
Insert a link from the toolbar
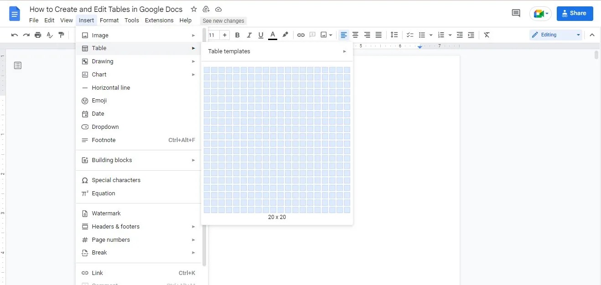(300, 35)
